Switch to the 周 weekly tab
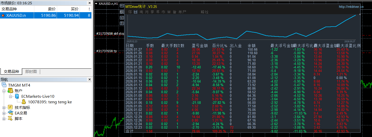The height and width of the screenshot is (137, 372). [141, 12]
